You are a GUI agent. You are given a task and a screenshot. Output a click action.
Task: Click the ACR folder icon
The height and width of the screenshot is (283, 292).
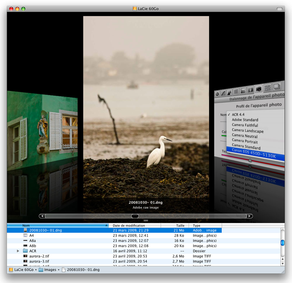(25, 251)
